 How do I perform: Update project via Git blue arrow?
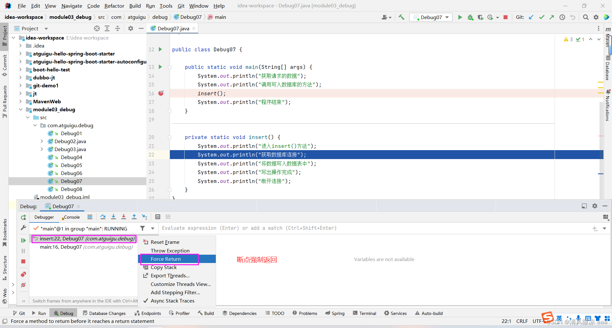point(531,17)
